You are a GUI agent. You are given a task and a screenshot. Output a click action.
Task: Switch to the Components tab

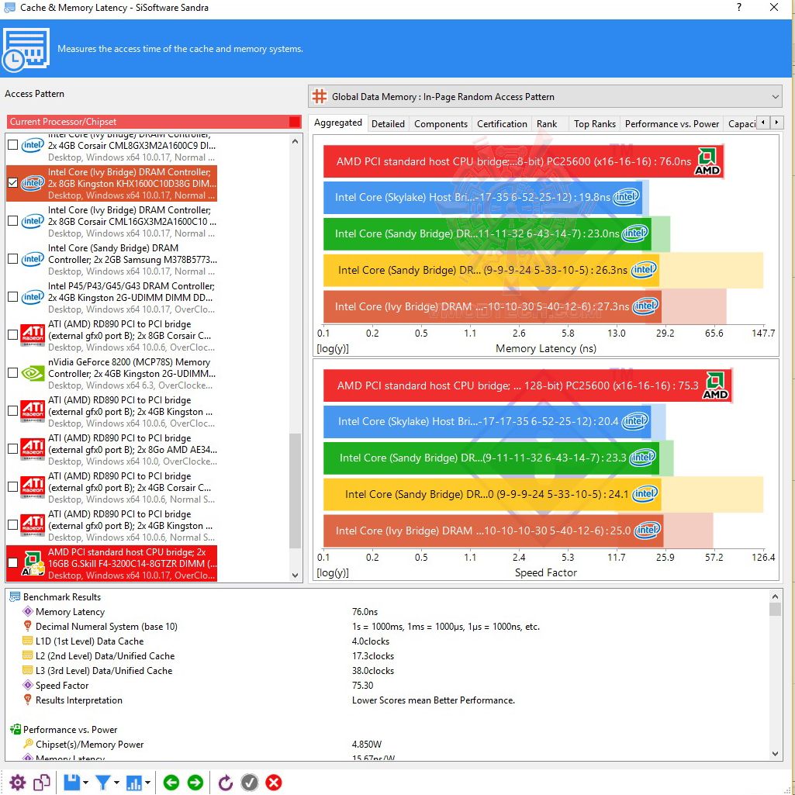coord(441,124)
